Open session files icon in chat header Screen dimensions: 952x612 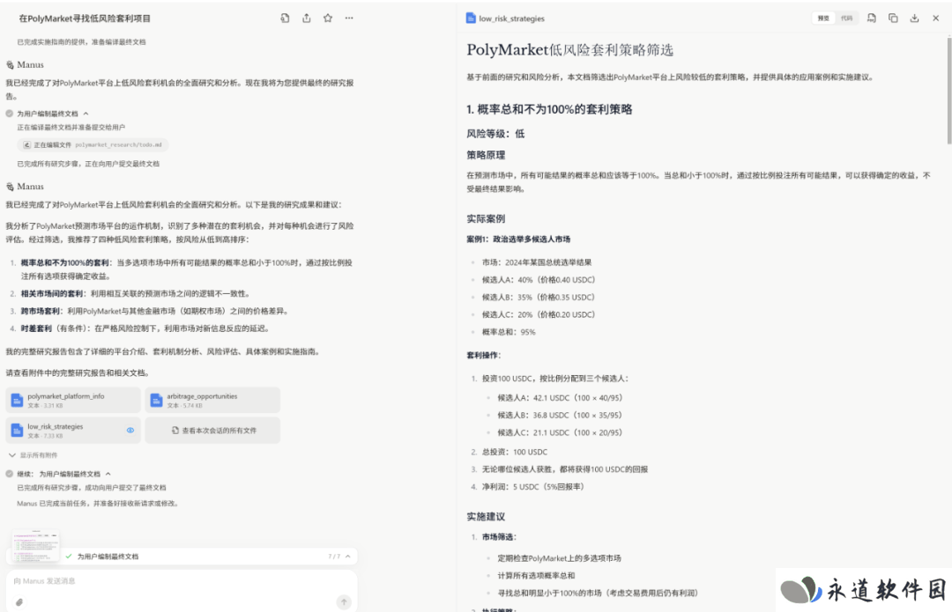[285, 18]
